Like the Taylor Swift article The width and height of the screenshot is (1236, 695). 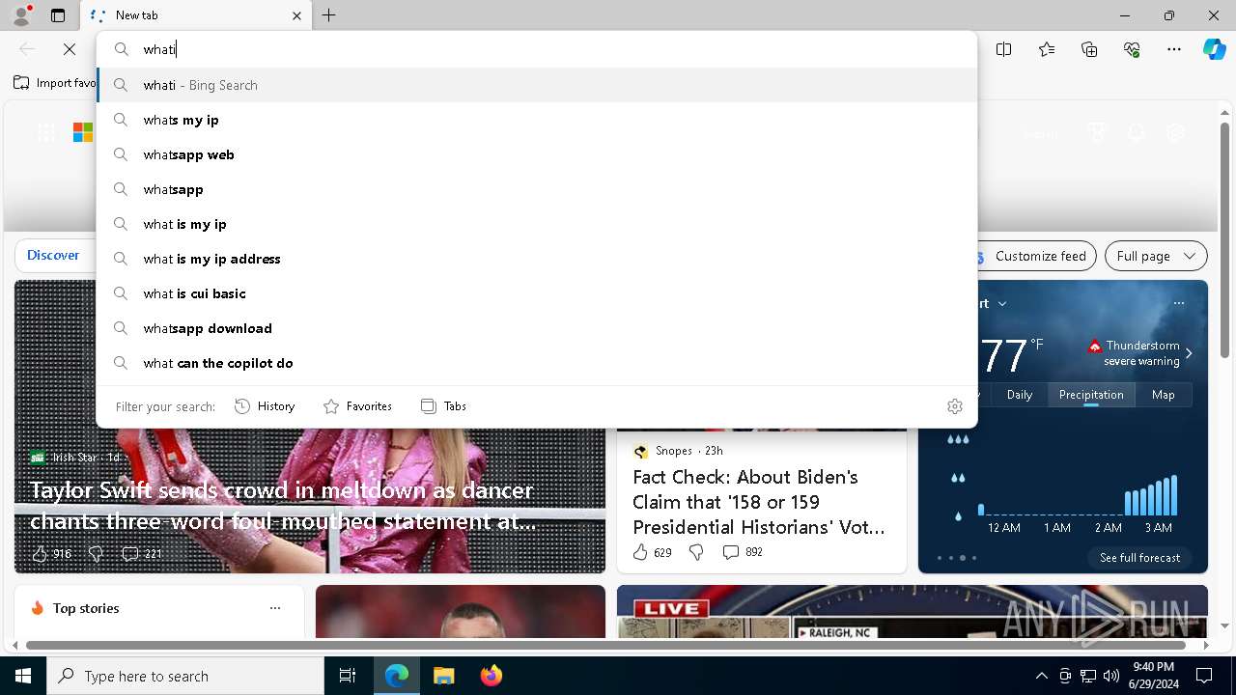[x=52, y=553]
